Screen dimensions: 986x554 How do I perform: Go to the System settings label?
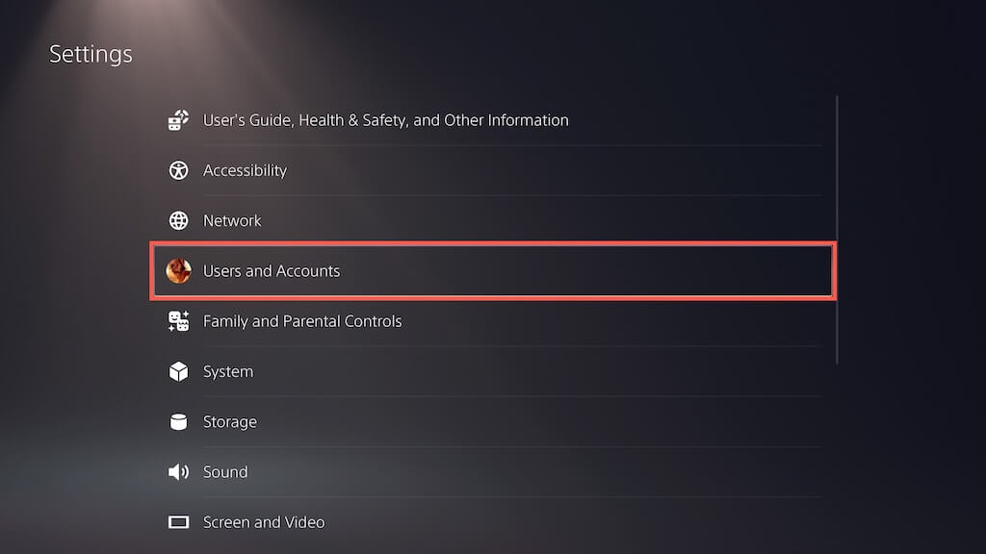(x=228, y=371)
